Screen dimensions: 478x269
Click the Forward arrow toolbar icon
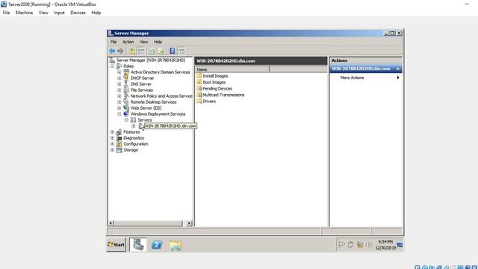(x=121, y=51)
